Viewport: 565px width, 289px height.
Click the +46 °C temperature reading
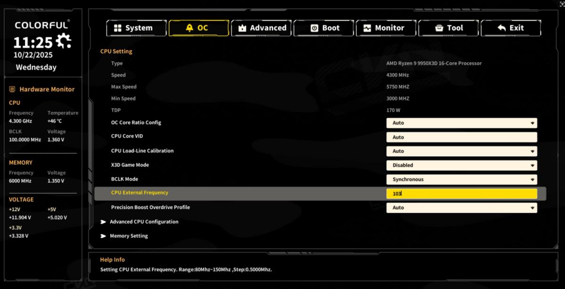(55, 121)
